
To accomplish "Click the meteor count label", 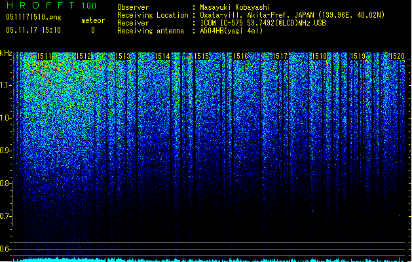I will pyautogui.click(x=93, y=20).
